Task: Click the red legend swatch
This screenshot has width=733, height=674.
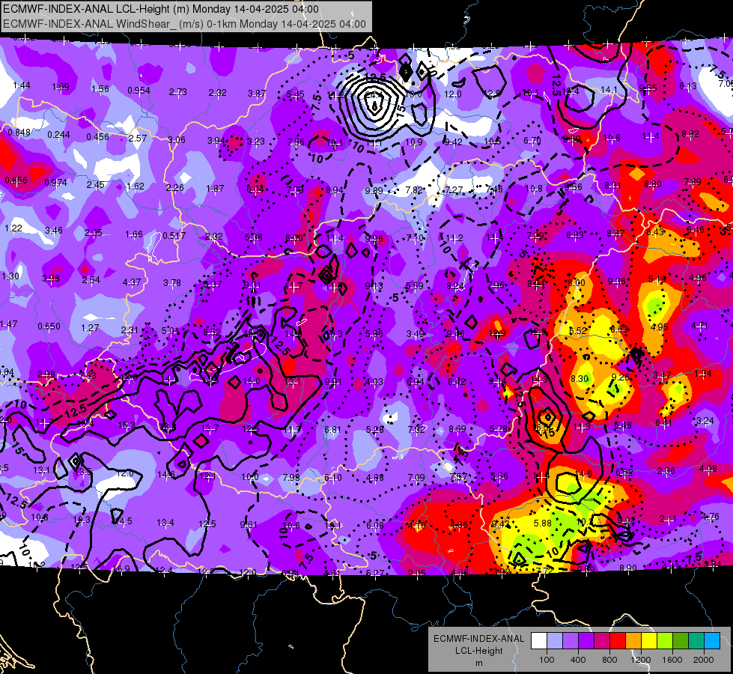Action: click(x=618, y=641)
